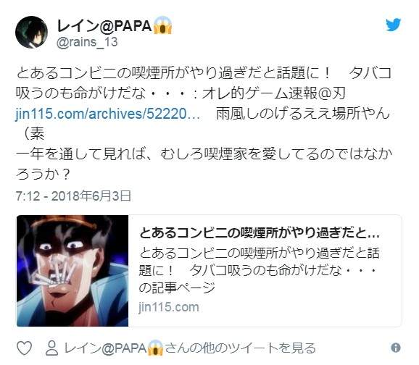The image size is (419, 365).
Task: Click the sentence 一年を通して見れば in the tweet
Action: (x=80, y=154)
